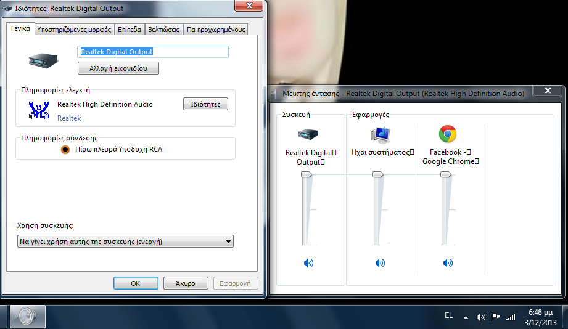Click the Πίσω πλευρά Υποδοχή RCA text
The width and height of the screenshot is (568, 329).
(x=119, y=149)
